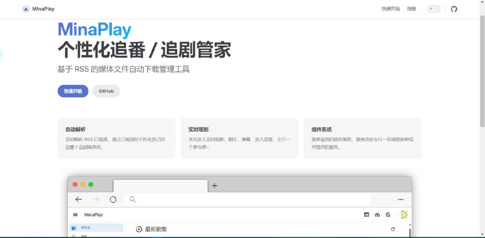Click the yellow minimize dot in mockup window
The image size is (485, 238).
(83, 185)
